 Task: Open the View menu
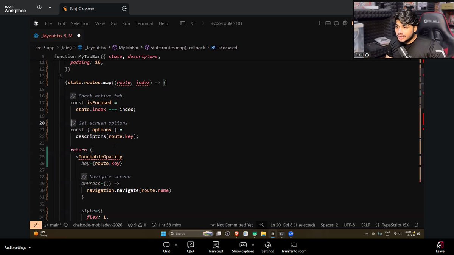[x=100, y=23]
